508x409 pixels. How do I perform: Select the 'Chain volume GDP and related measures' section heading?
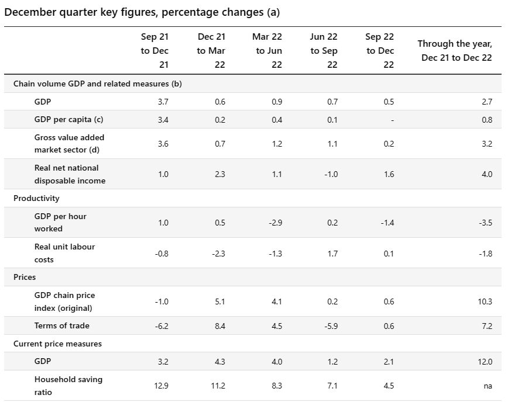pyautogui.click(x=98, y=84)
